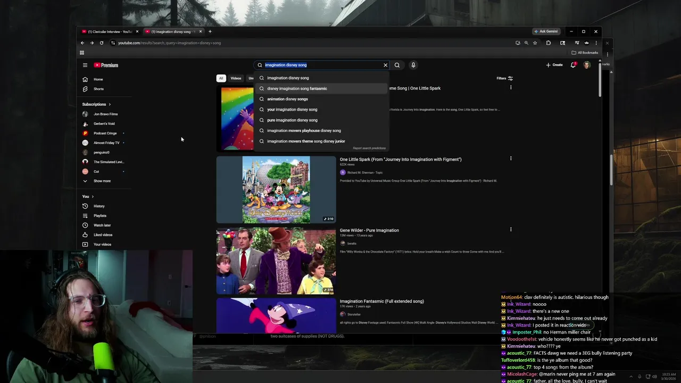Click the Chrome address bar URL
The height and width of the screenshot is (383, 681).
coord(169,43)
